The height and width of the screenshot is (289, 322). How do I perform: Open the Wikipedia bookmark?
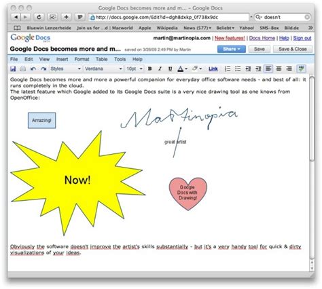(x=167, y=28)
